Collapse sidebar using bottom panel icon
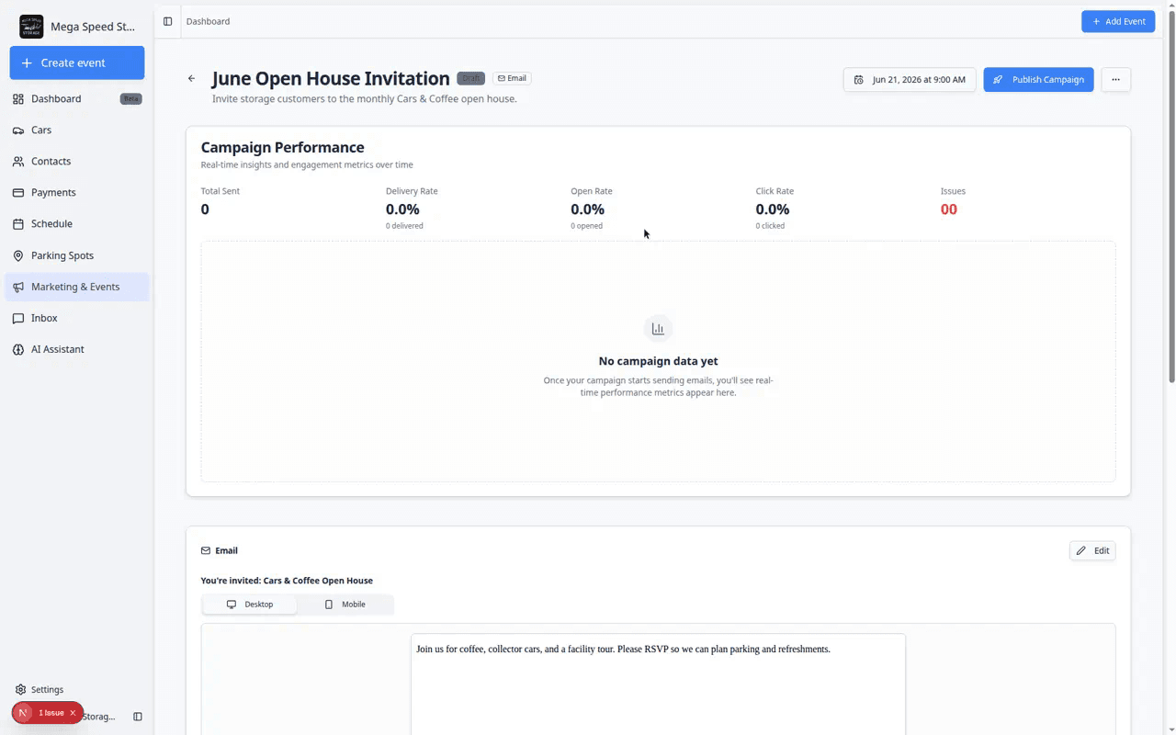Viewport: 1176px width, 735px height. (138, 717)
